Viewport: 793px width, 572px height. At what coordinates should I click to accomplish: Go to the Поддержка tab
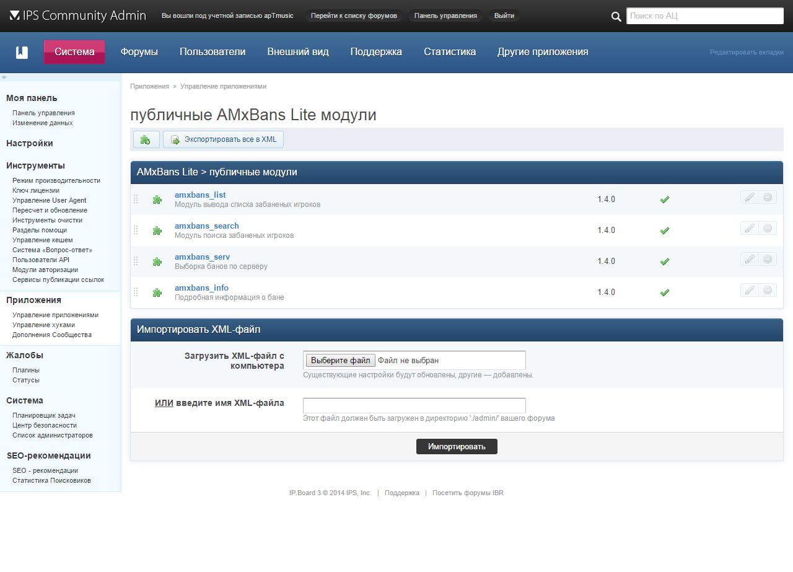(376, 52)
